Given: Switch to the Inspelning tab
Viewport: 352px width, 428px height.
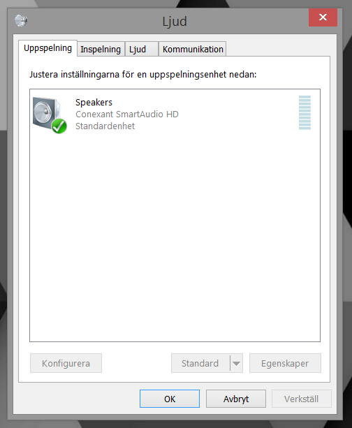Looking at the screenshot, I should 101,49.
